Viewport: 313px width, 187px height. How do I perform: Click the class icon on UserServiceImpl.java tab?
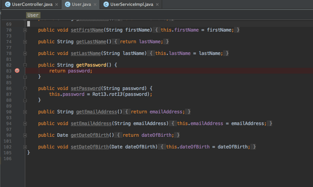106,4
